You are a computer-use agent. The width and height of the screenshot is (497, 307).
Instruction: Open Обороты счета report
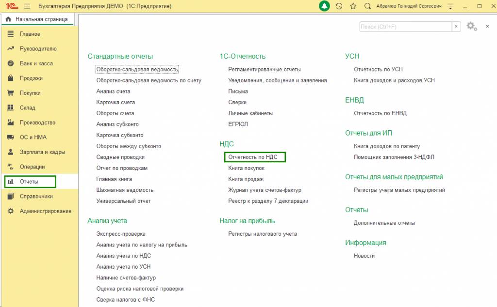[115, 113]
